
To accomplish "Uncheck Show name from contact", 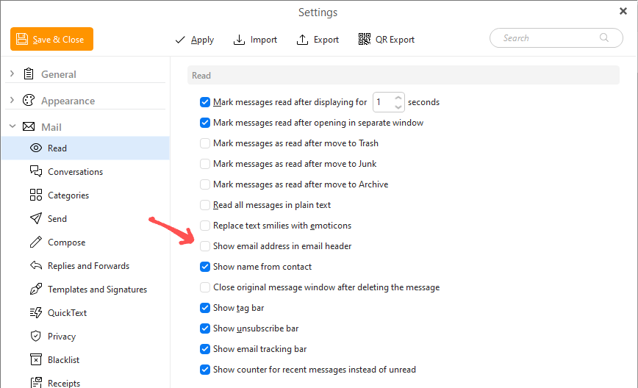I will [x=205, y=267].
